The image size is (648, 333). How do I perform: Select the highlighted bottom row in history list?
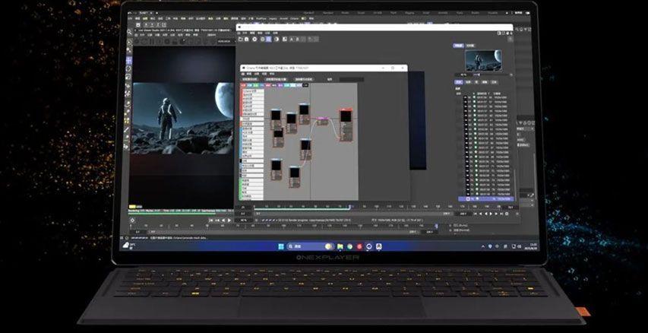486,198
